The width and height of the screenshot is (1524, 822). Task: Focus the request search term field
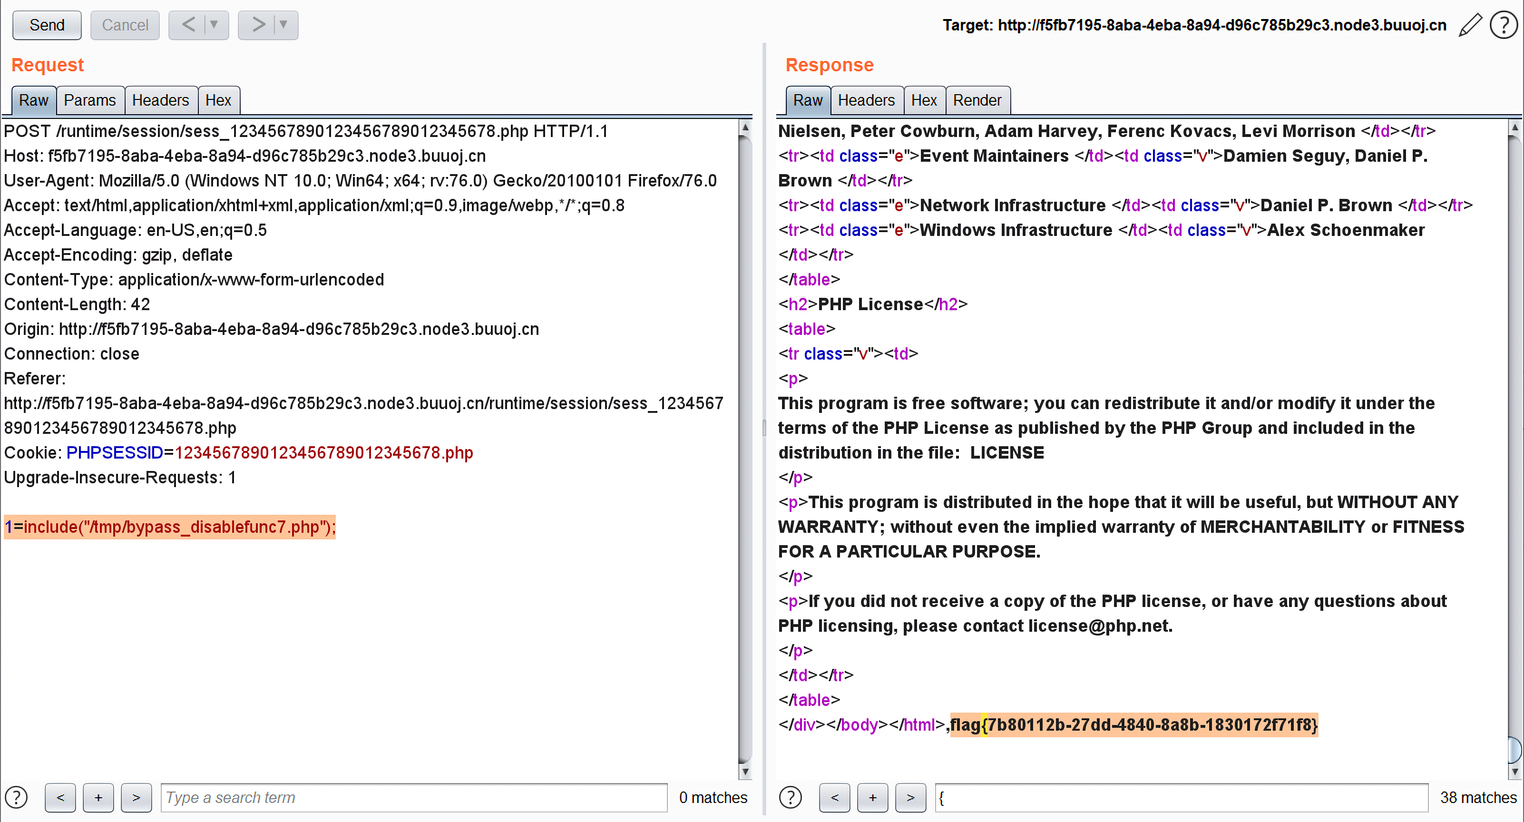tap(414, 797)
